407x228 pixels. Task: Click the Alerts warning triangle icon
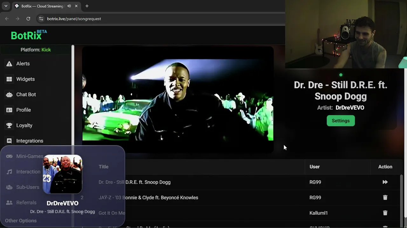point(9,64)
